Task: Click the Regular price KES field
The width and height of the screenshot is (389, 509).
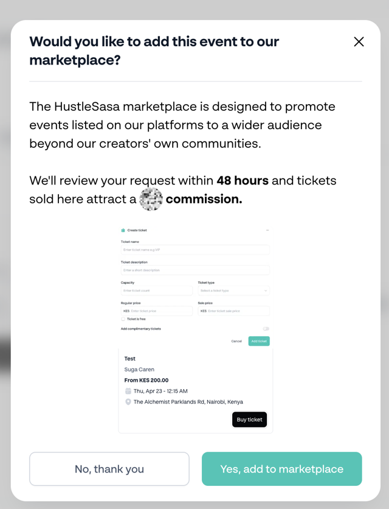Action: (x=157, y=311)
